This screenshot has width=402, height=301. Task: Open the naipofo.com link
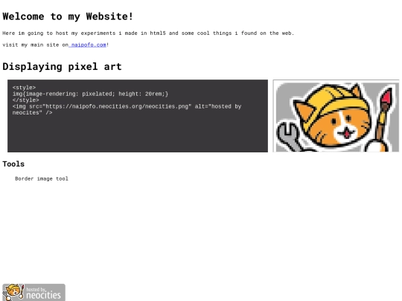tap(87, 45)
